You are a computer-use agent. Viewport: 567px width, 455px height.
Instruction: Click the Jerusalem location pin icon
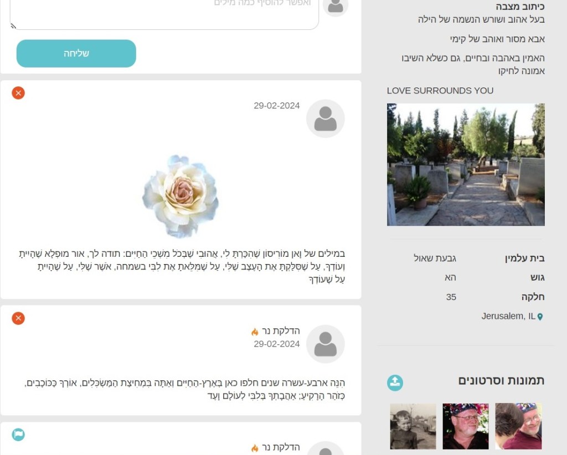(540, 317)
